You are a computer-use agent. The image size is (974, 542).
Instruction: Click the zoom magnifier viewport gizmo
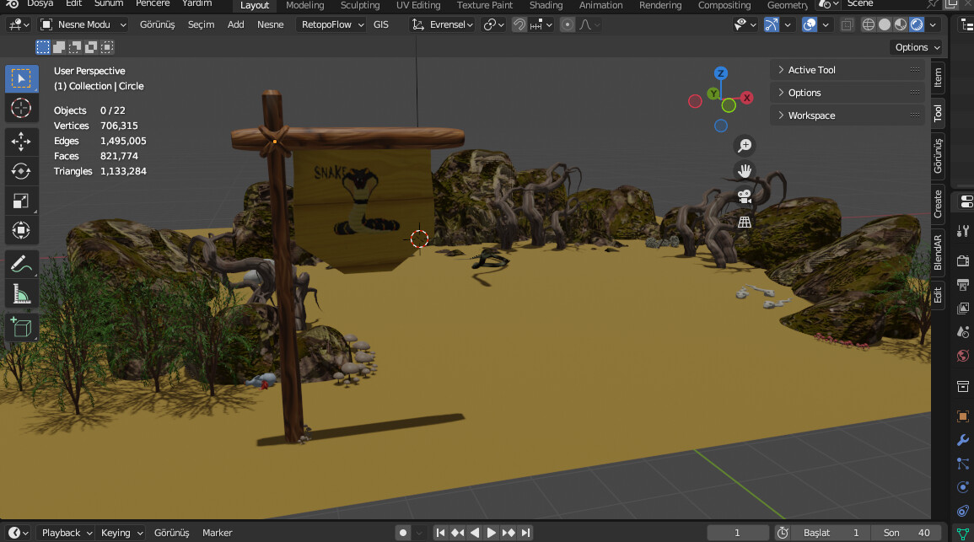click(x=745, y=145)
